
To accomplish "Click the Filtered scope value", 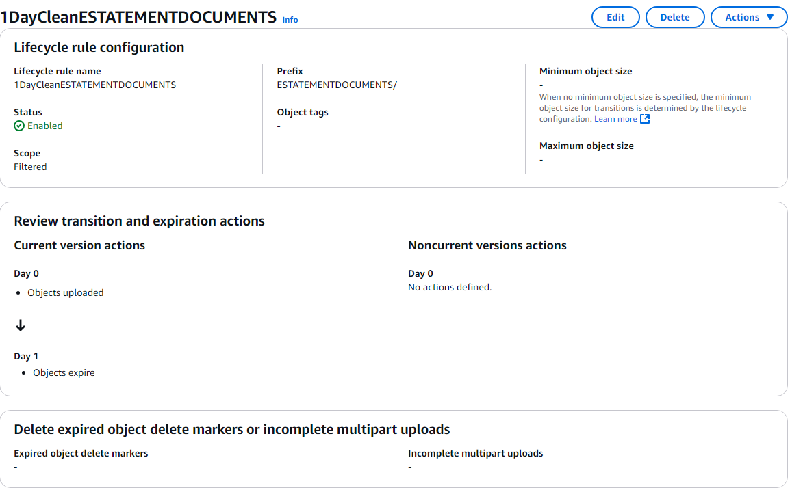I will (x=30, y=167).
